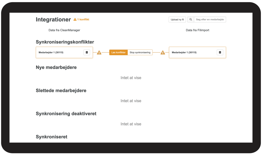This screenshot has width=262, height=155.
Task: Click the search magnifier icon
Action: tap(191, 19)
